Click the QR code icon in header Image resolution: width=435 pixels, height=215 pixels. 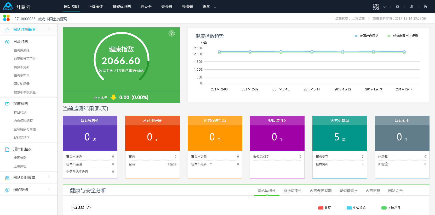click(376, 7)
